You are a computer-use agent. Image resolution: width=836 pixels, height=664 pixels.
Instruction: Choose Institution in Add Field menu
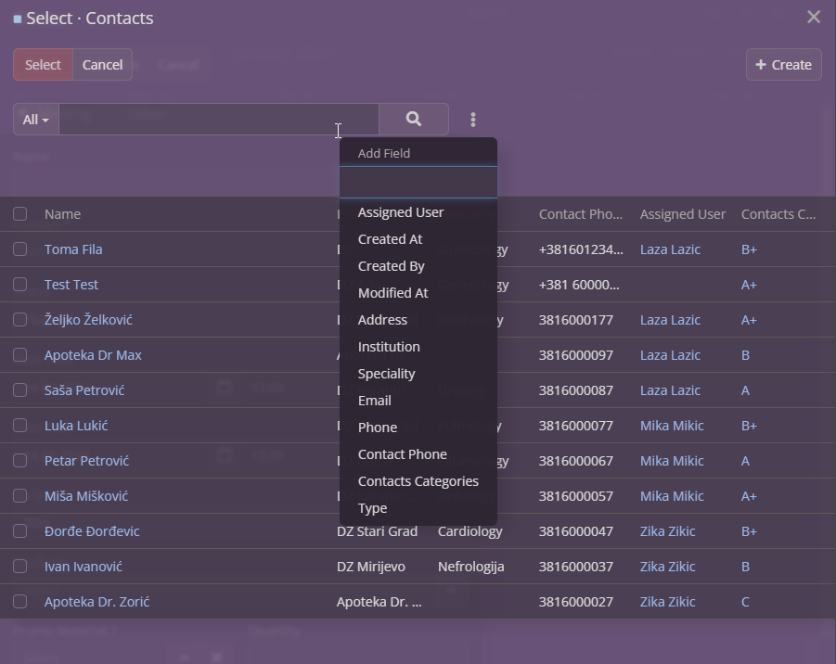(418, 347)
